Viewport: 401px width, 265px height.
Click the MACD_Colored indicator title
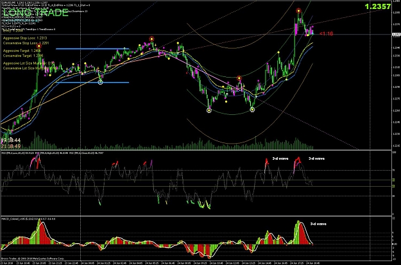coord(29,219)
